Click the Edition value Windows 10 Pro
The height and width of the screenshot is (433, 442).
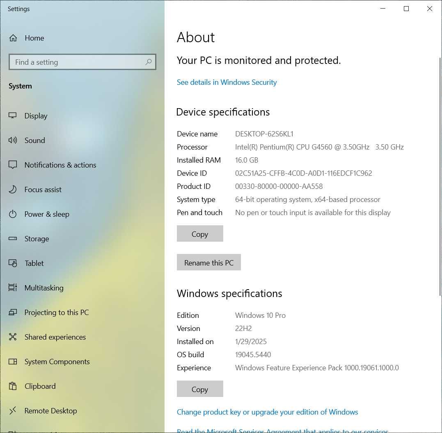pos(261,315)
